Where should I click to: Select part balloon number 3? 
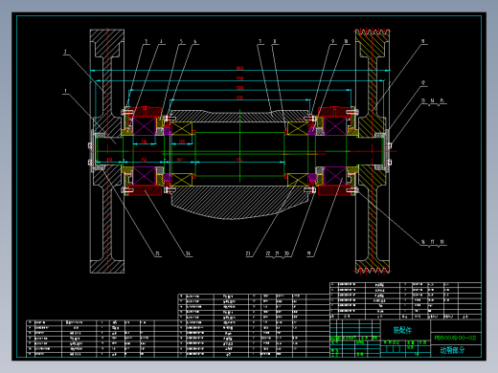(x=147, y=41)
